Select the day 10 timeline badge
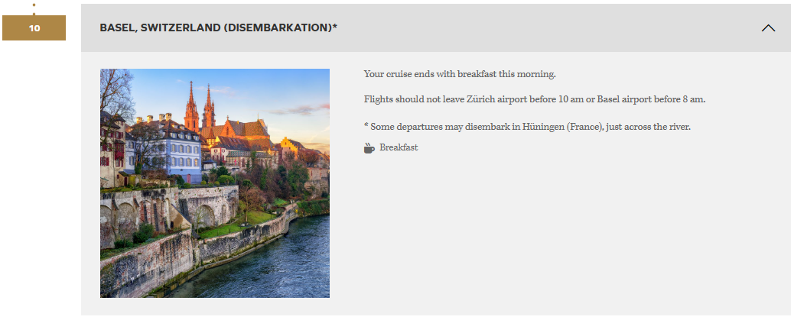Screen dimensions: 794x320 tap(34, 28)
